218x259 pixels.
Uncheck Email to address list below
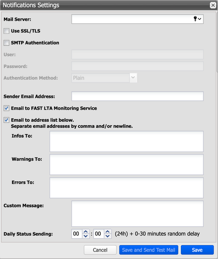click(6, 120)
